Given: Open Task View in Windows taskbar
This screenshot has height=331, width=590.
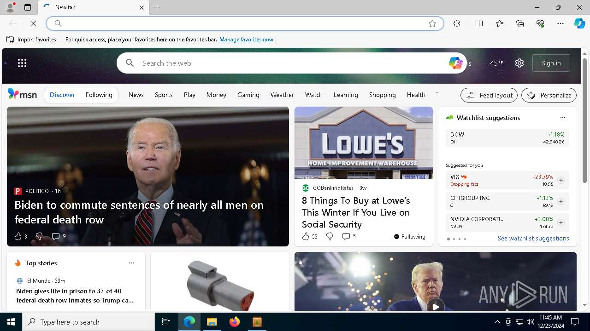Looking at the screenshot, I should coord(166,322).
